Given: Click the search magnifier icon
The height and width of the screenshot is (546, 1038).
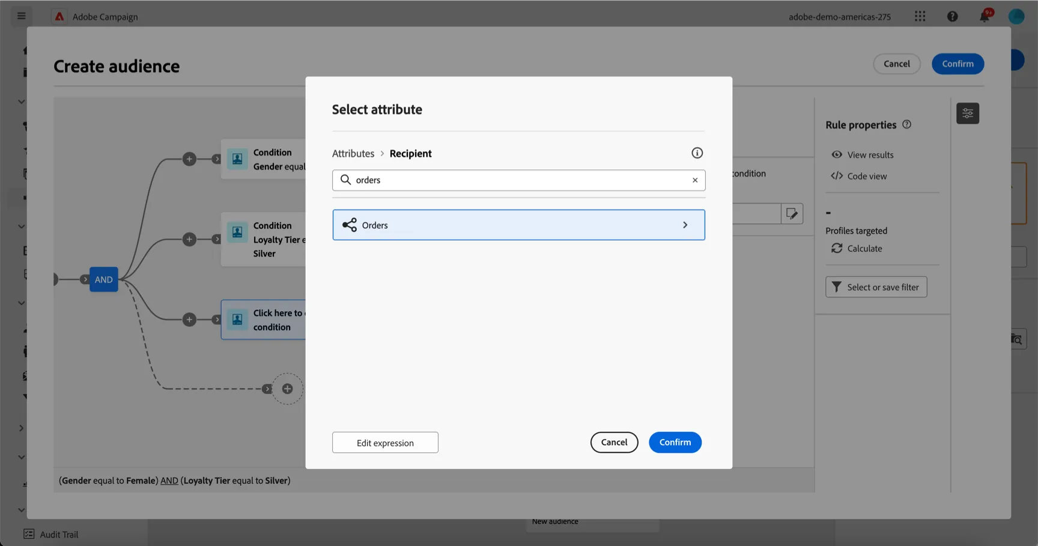Looking at the screenshot, I should coord(345,180).
